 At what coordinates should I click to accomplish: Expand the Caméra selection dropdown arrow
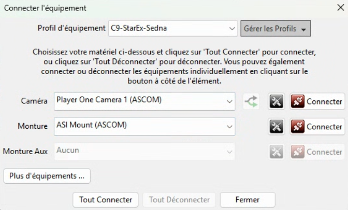(229, 101)
